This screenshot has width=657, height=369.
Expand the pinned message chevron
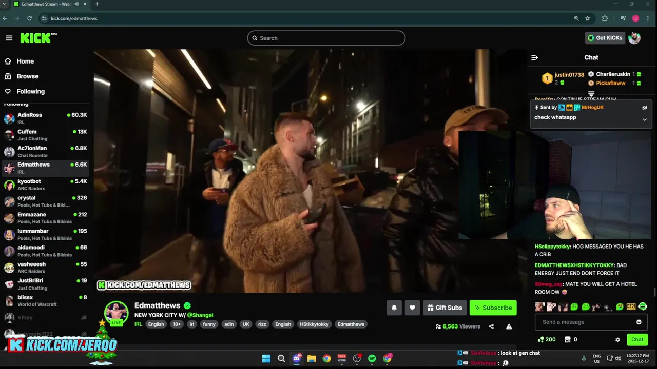point(645,119)
